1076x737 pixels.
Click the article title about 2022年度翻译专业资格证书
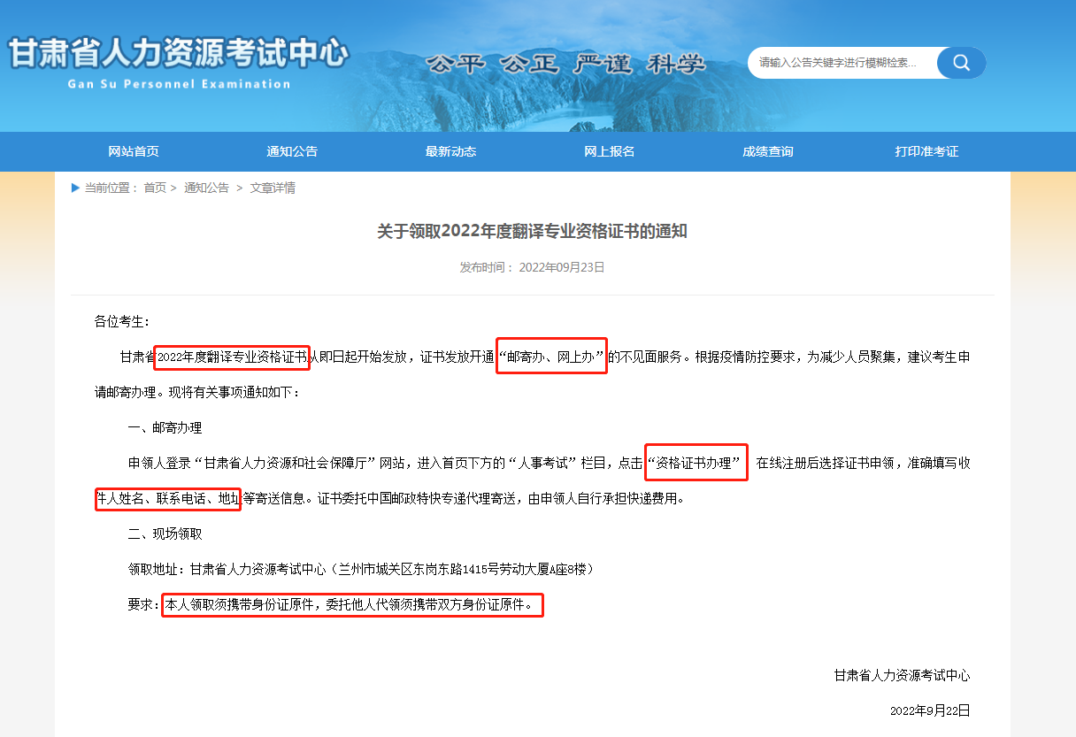(532, 232)
